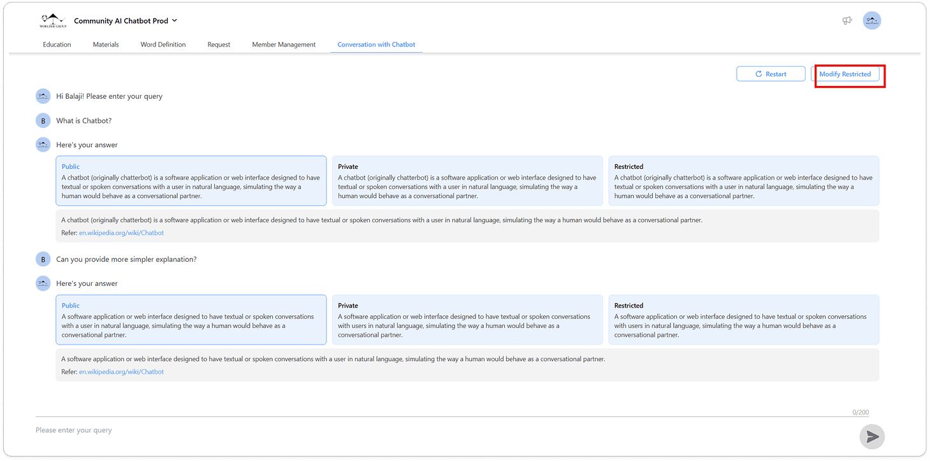Open first en.wikipedia.org/wiki/Chatbot reference link
The height and width of the screenshot is (461, 930).
(x=121, y=233)
